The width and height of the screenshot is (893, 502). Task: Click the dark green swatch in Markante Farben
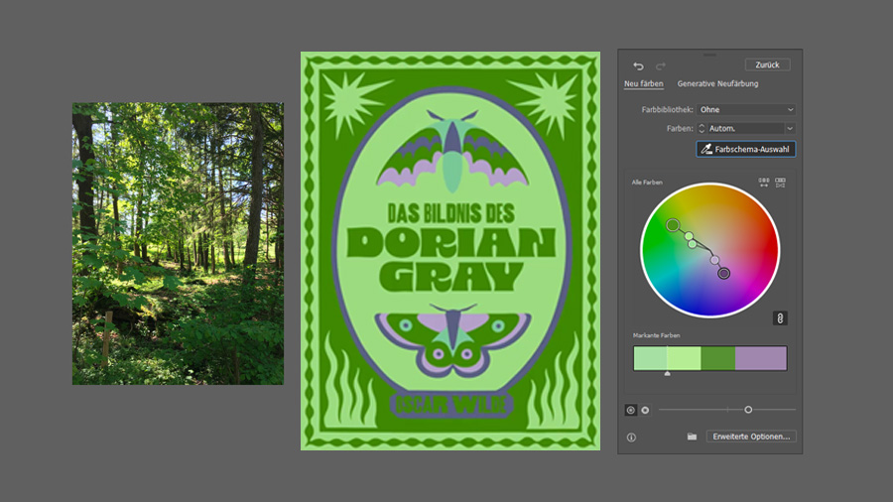(718, 358)
